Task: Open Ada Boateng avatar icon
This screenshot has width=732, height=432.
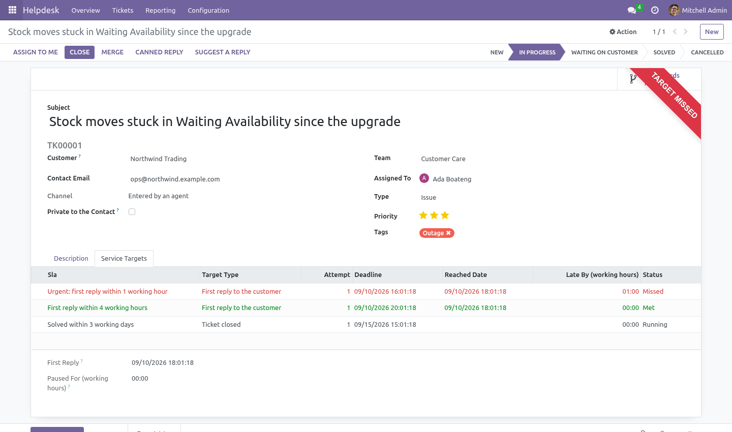Action: [424, 178]
